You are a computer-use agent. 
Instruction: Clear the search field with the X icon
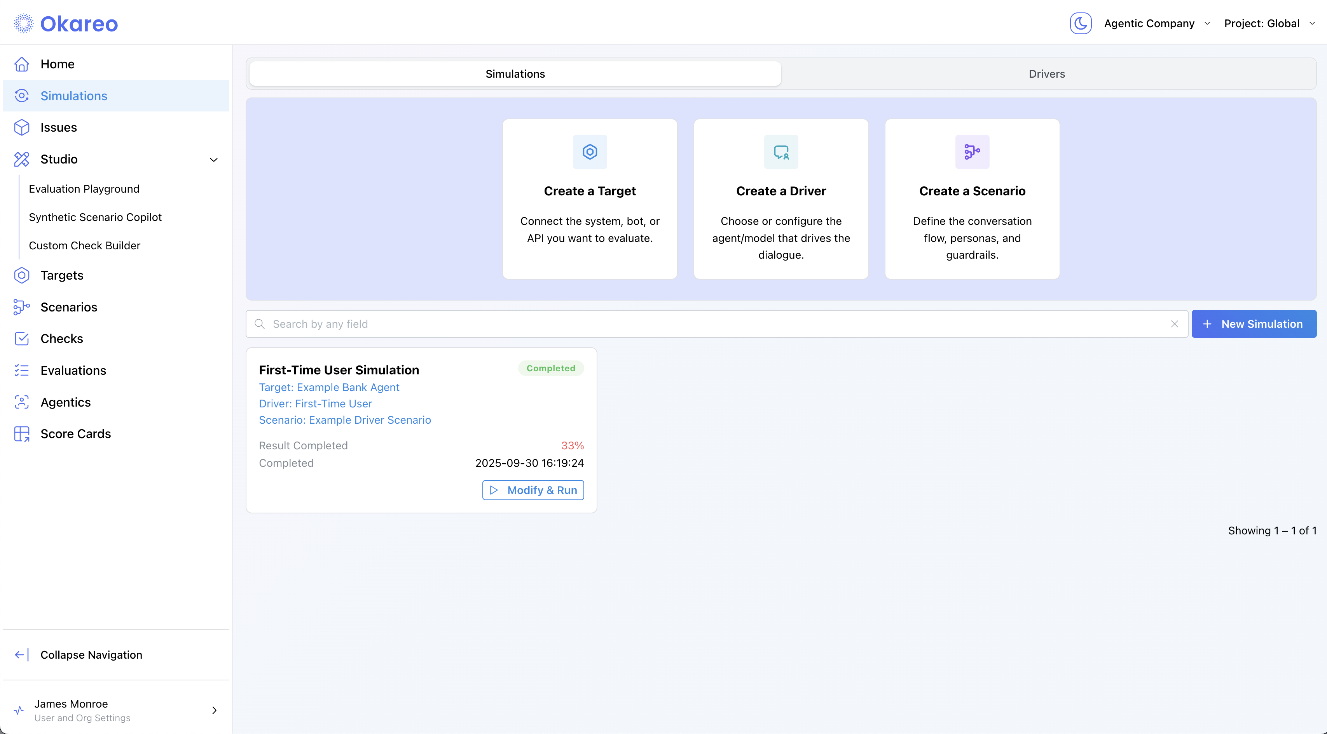point(1174,324)
